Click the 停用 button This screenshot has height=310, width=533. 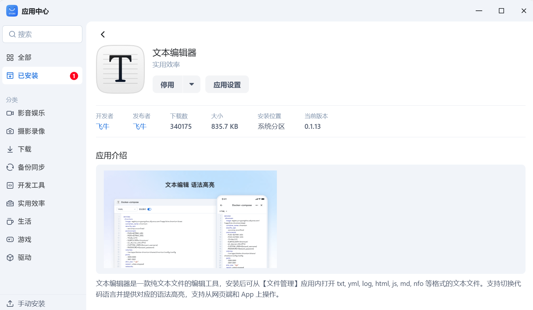pyautogui.click(x=167, y=85)
